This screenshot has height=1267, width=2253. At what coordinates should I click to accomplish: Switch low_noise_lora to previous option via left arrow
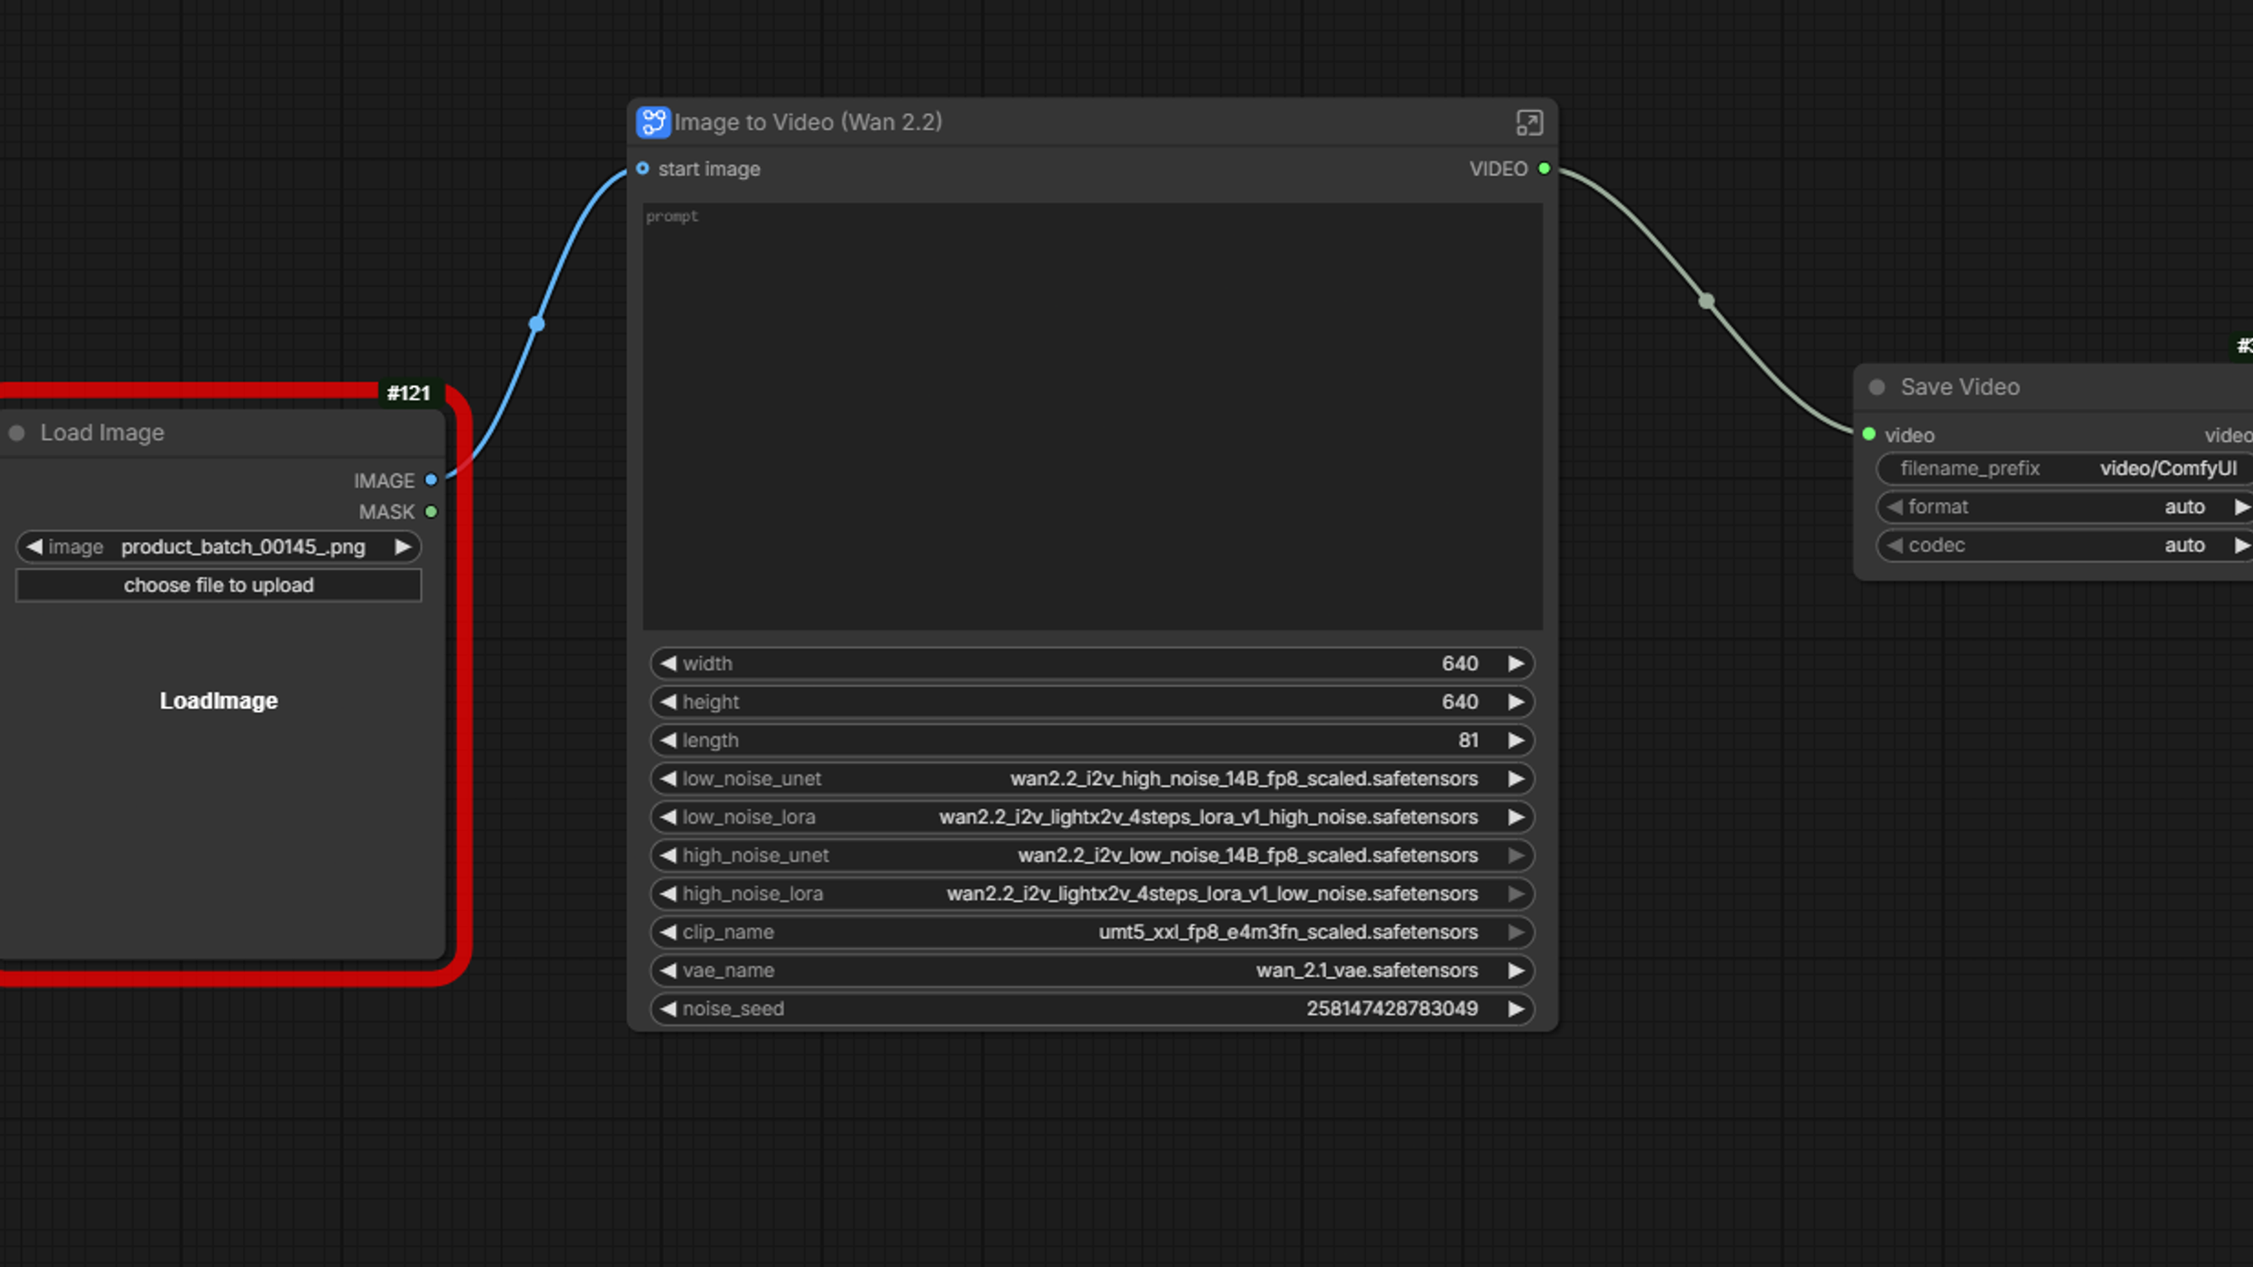(x=669, y=817)
